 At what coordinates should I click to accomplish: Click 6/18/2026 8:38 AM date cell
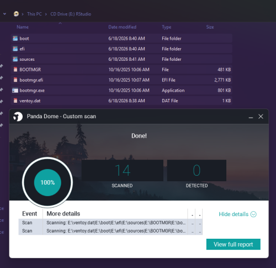(x=126, y=101)
